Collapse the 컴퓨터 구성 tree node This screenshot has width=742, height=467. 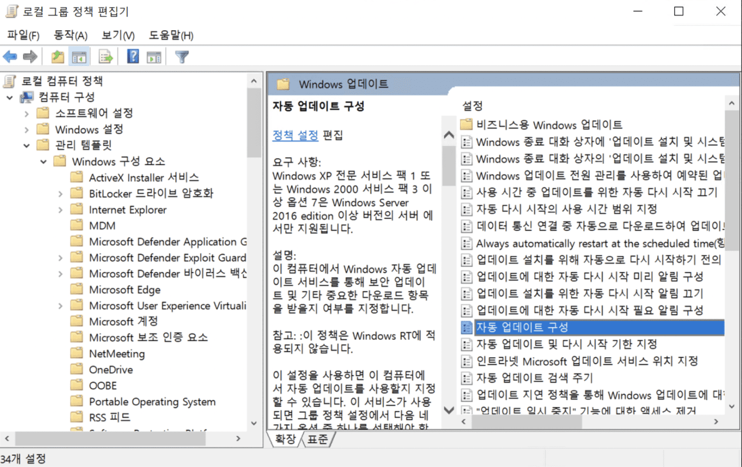[9, 98]
